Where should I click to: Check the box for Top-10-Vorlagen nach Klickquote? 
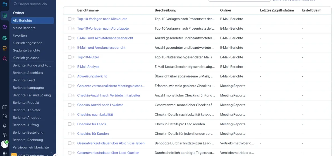pyautogui.click(x=70, y=19)
